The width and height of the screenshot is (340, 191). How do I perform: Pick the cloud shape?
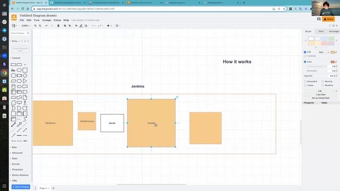(19, 86)
